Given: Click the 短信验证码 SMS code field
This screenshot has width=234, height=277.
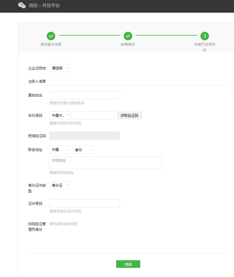Looking at the screenshot, I should pyautogui.click(x=84, y=136).
